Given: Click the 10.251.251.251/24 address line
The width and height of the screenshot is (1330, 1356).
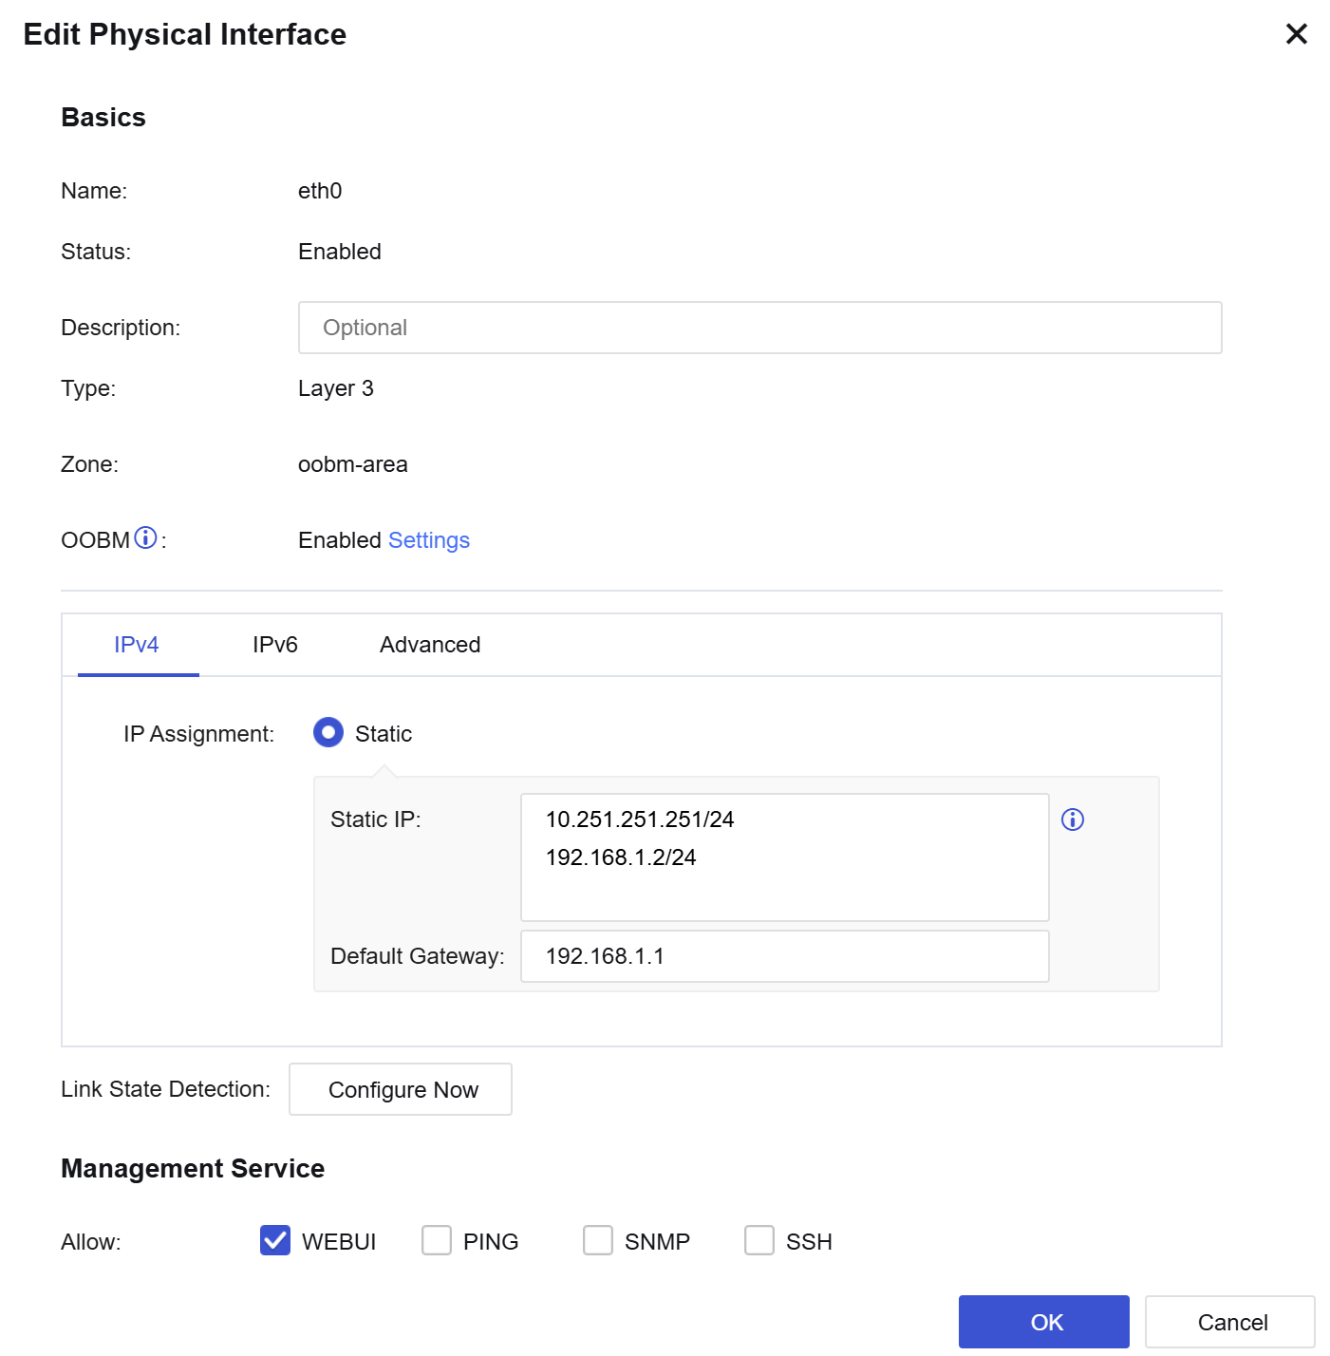Looking at the screenshot, I should (x=640, y=819).
